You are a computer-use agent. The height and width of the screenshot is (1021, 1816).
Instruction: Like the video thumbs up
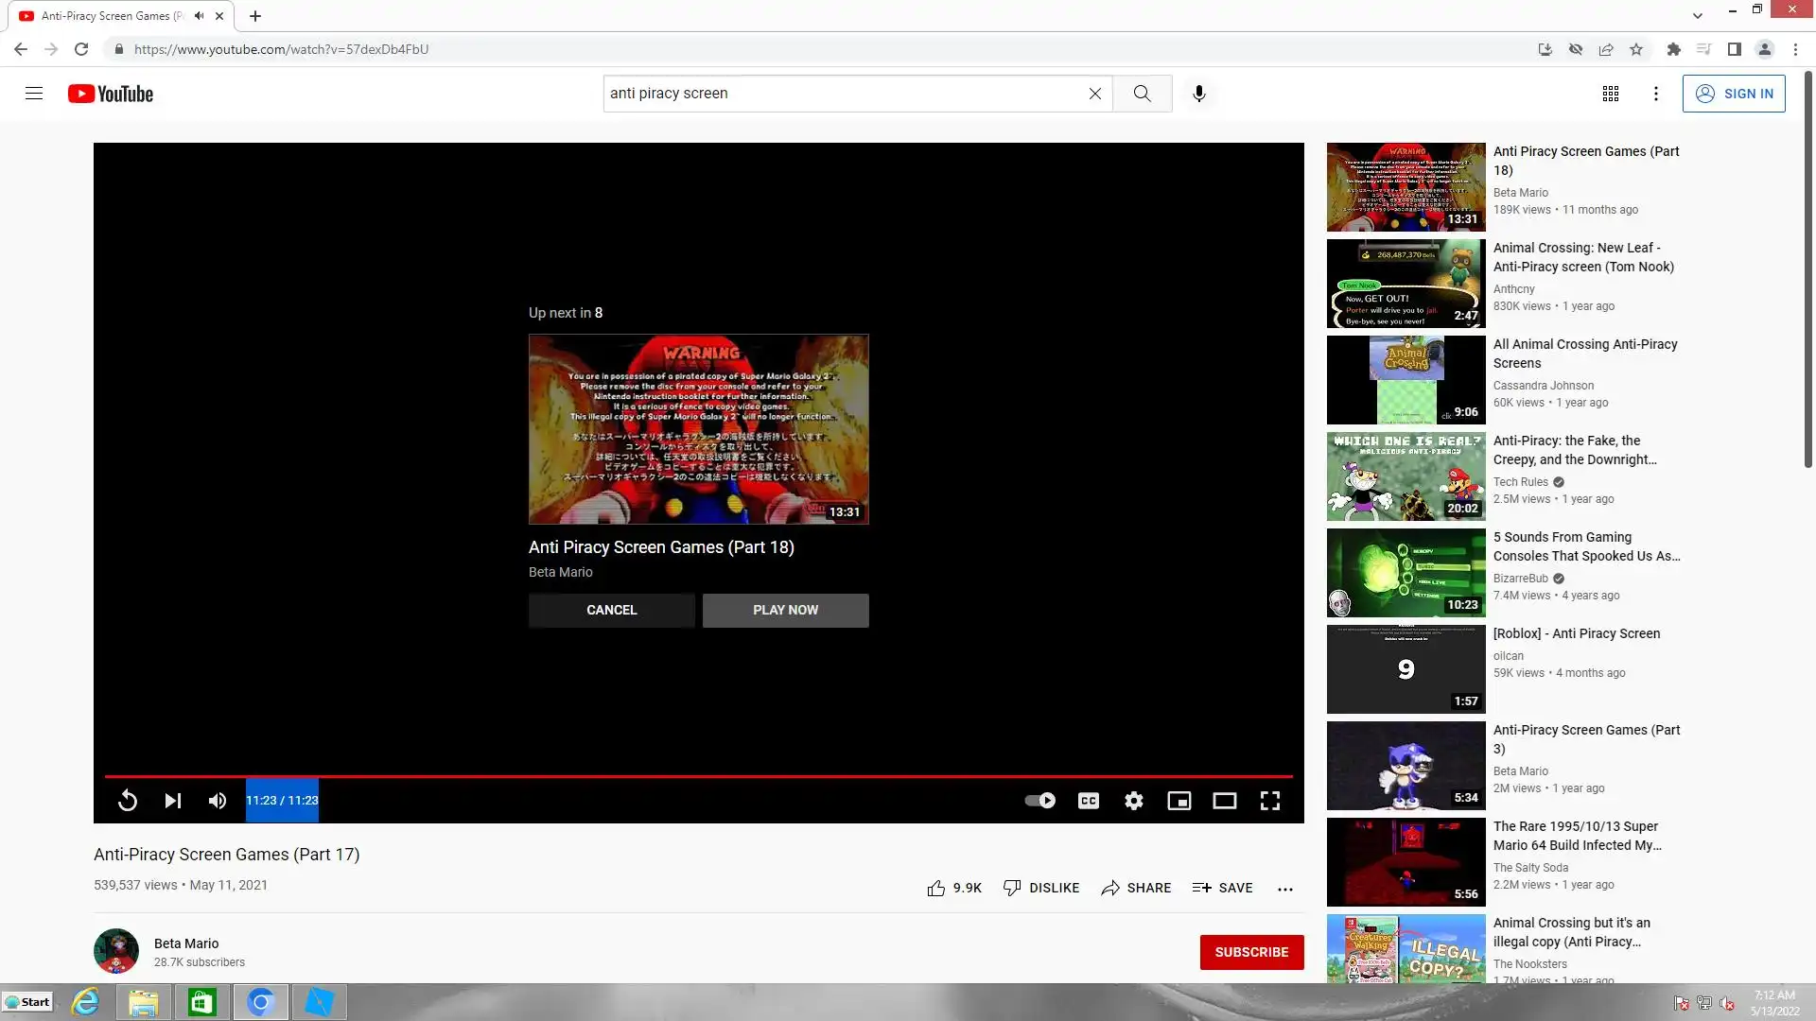(x=936, y=888)
